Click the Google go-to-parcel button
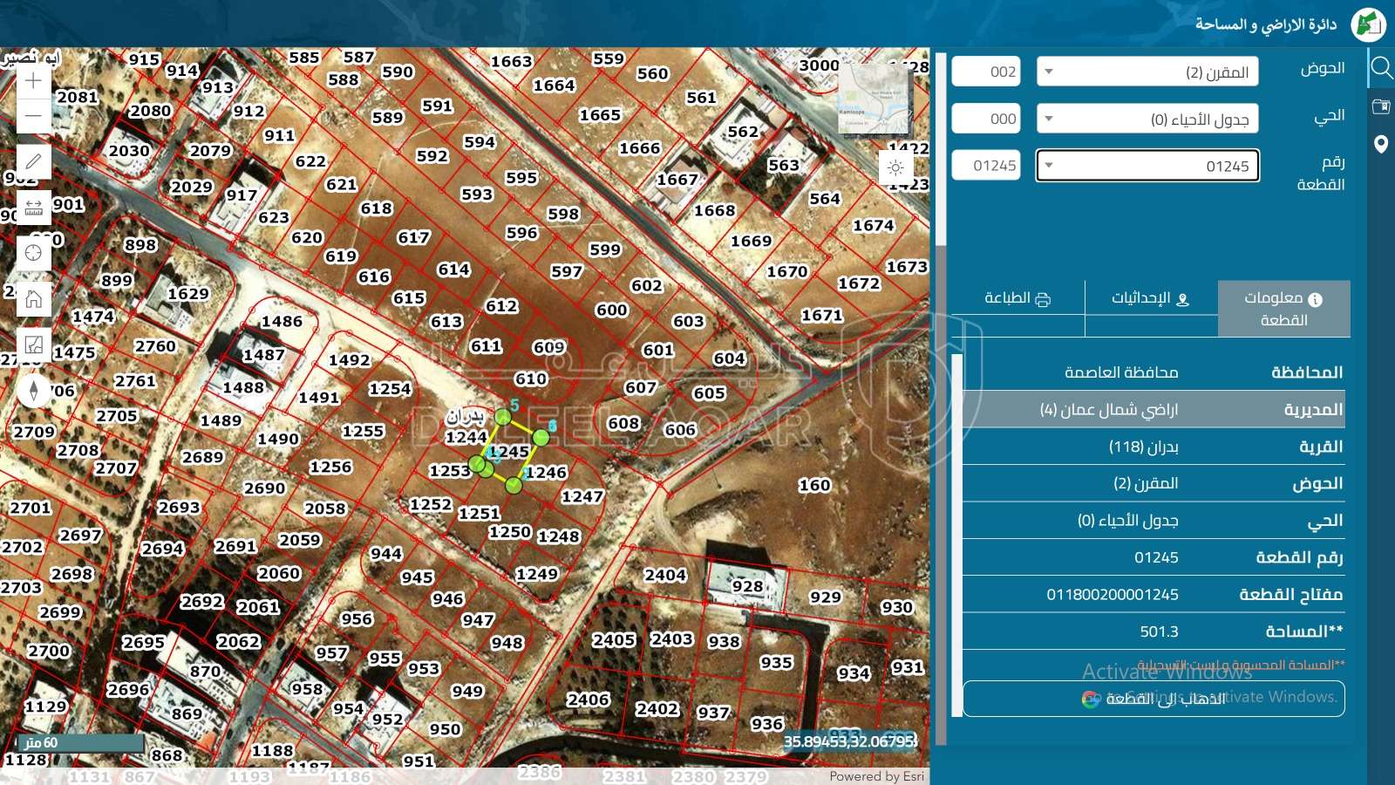This screenshot has width=1395, height=785. pos(1153,699)
